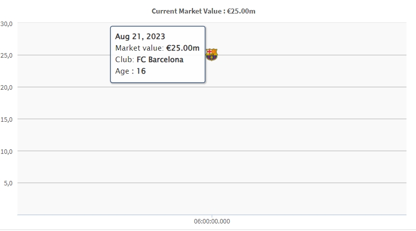Click the 10,0 y-axis label
The height and width of the screenshot is (231, 416).
pos(7,151)
